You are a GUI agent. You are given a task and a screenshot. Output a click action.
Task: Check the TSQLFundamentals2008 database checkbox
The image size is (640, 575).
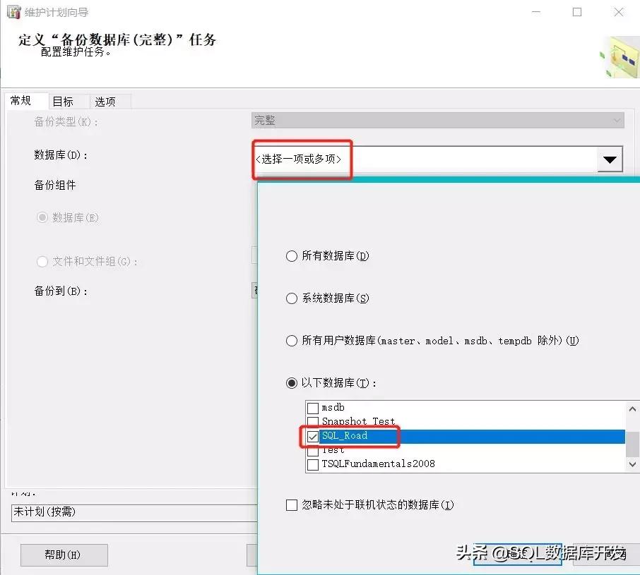(x=313, y=464)
